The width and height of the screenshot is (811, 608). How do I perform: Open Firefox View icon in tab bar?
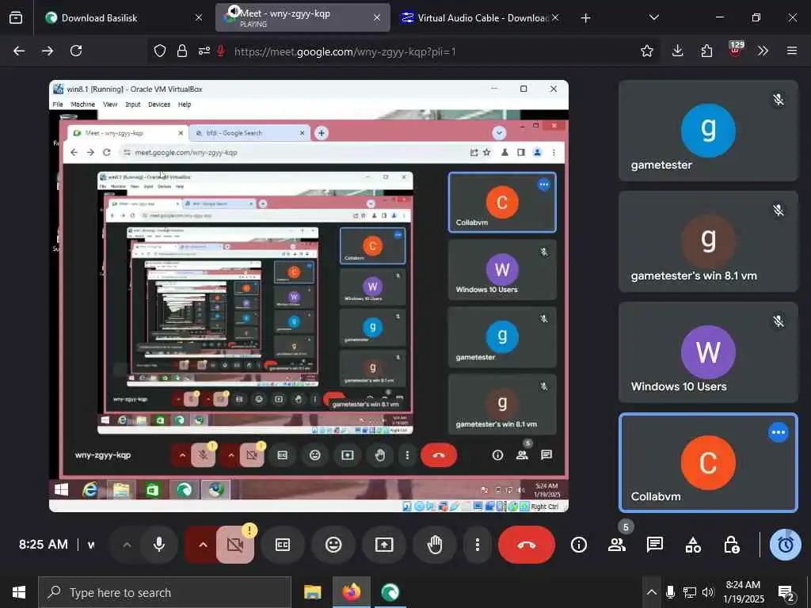[16, 17]
